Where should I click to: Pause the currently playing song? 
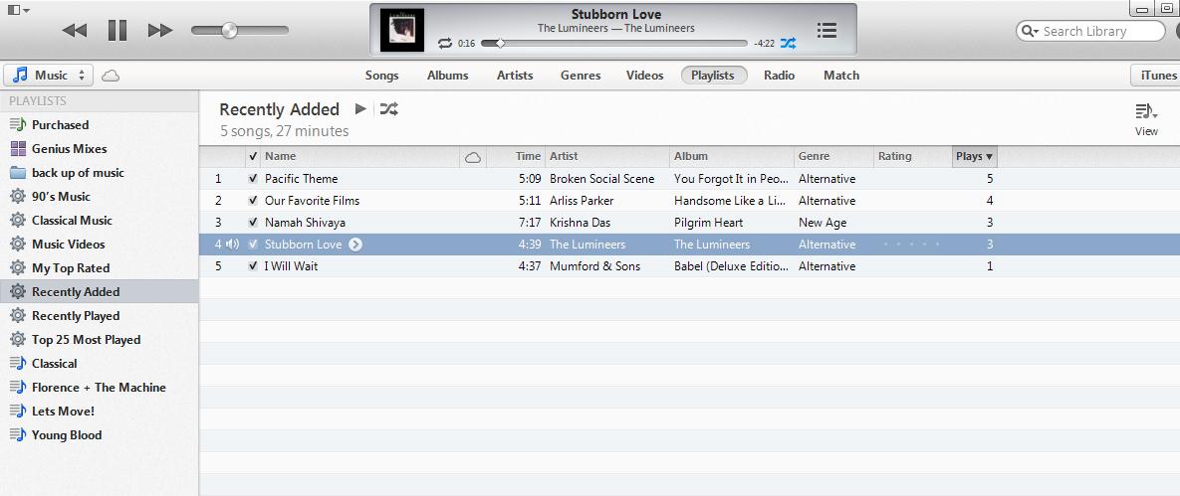tap(118, 31)
